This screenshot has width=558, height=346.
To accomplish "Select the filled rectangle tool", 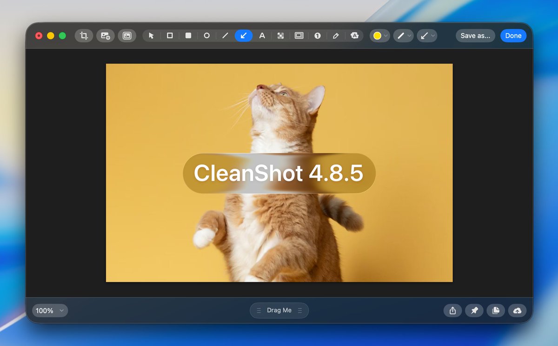I will click(x=188, y=36).
